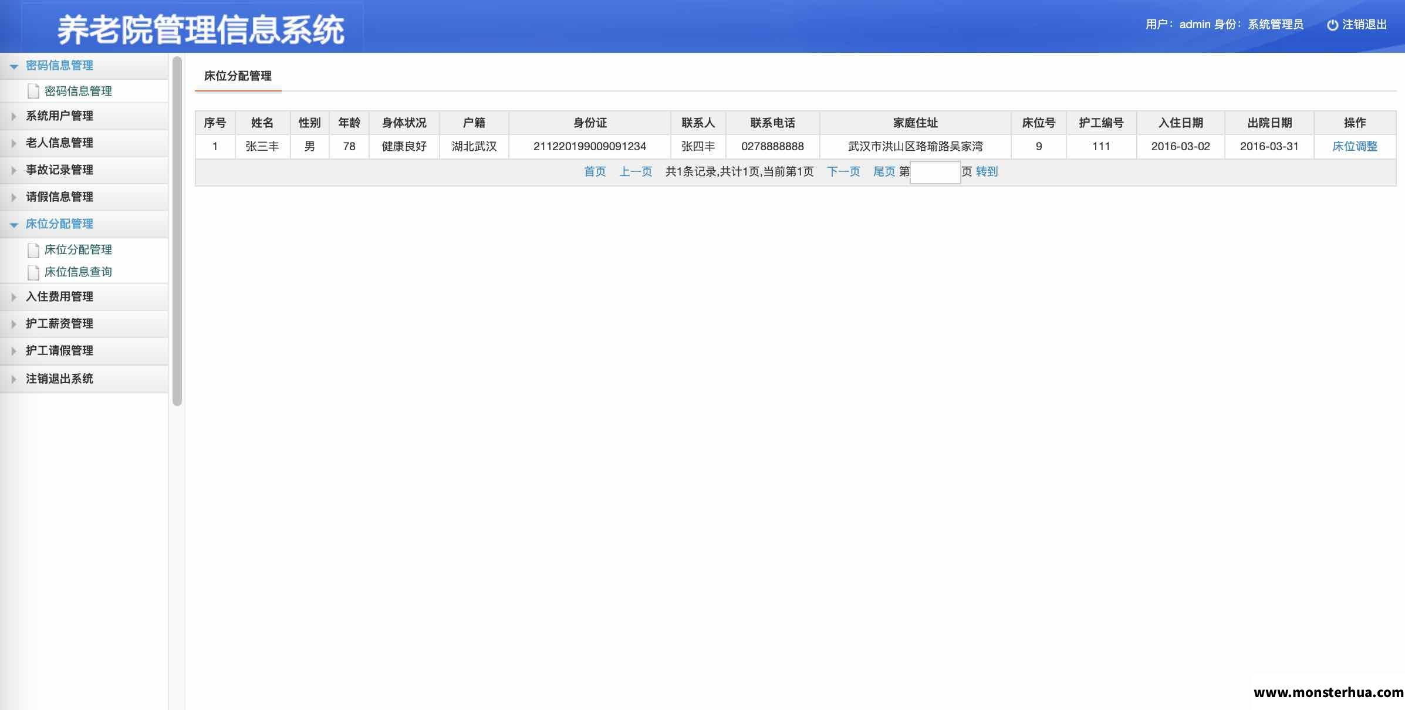Open the 系统用户管理 menu
Viewport: 1405px width, 710px height.
[84, 116]
